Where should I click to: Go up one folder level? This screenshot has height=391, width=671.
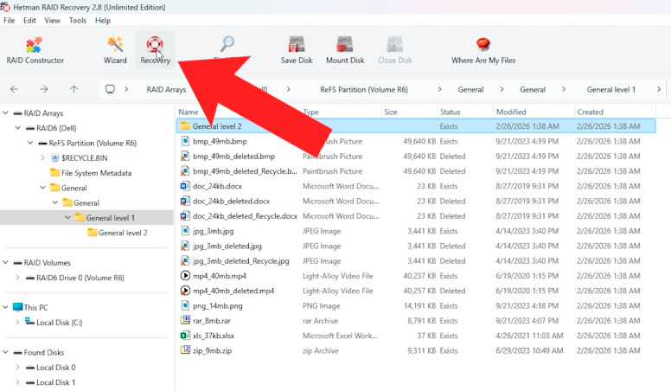73,89
